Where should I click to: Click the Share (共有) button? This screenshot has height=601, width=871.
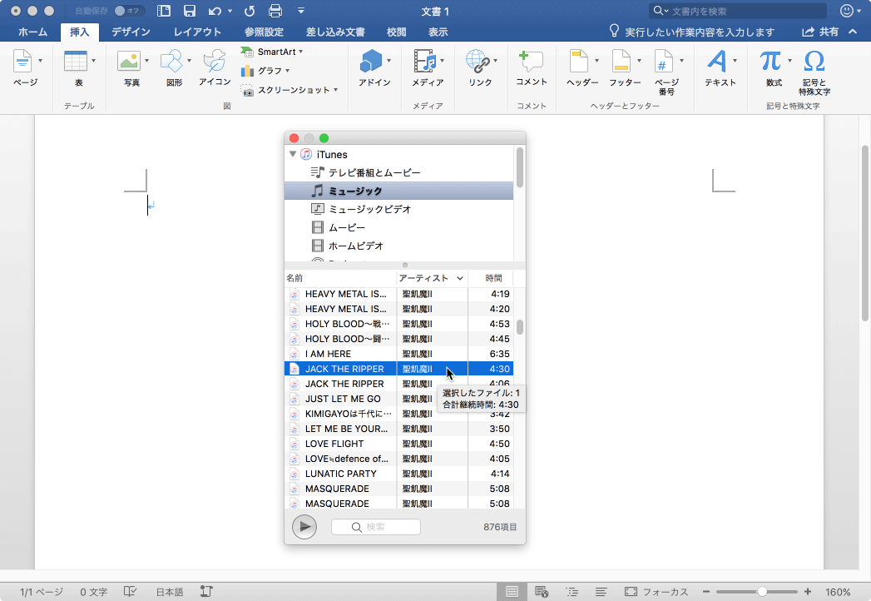click(x=820, y=32)
